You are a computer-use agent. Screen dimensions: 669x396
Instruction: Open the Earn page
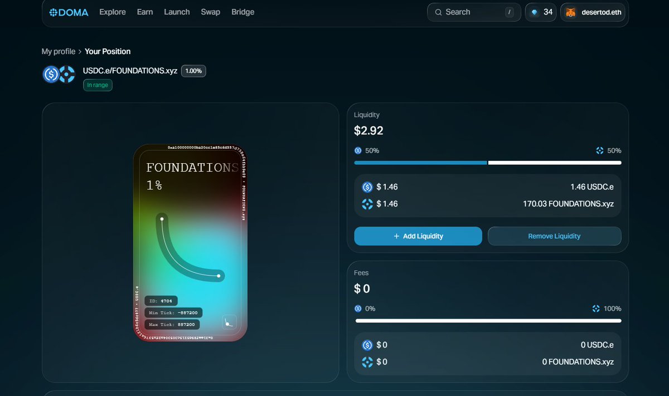pos(145,12)
